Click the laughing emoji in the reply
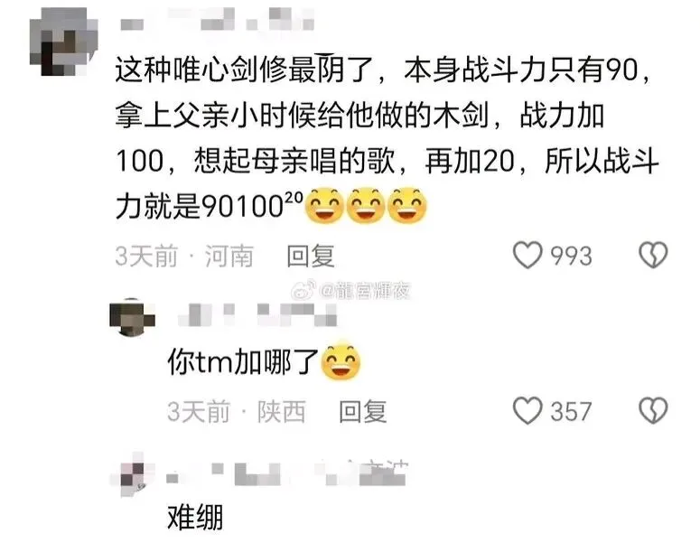 click(341, 361)
